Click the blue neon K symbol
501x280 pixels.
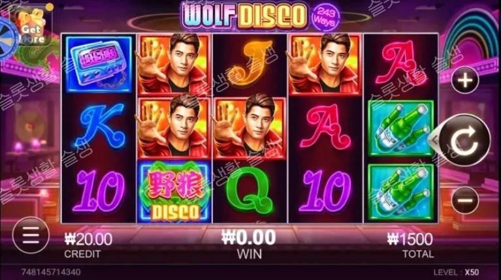pyautogui.click(x=99, y=125)
